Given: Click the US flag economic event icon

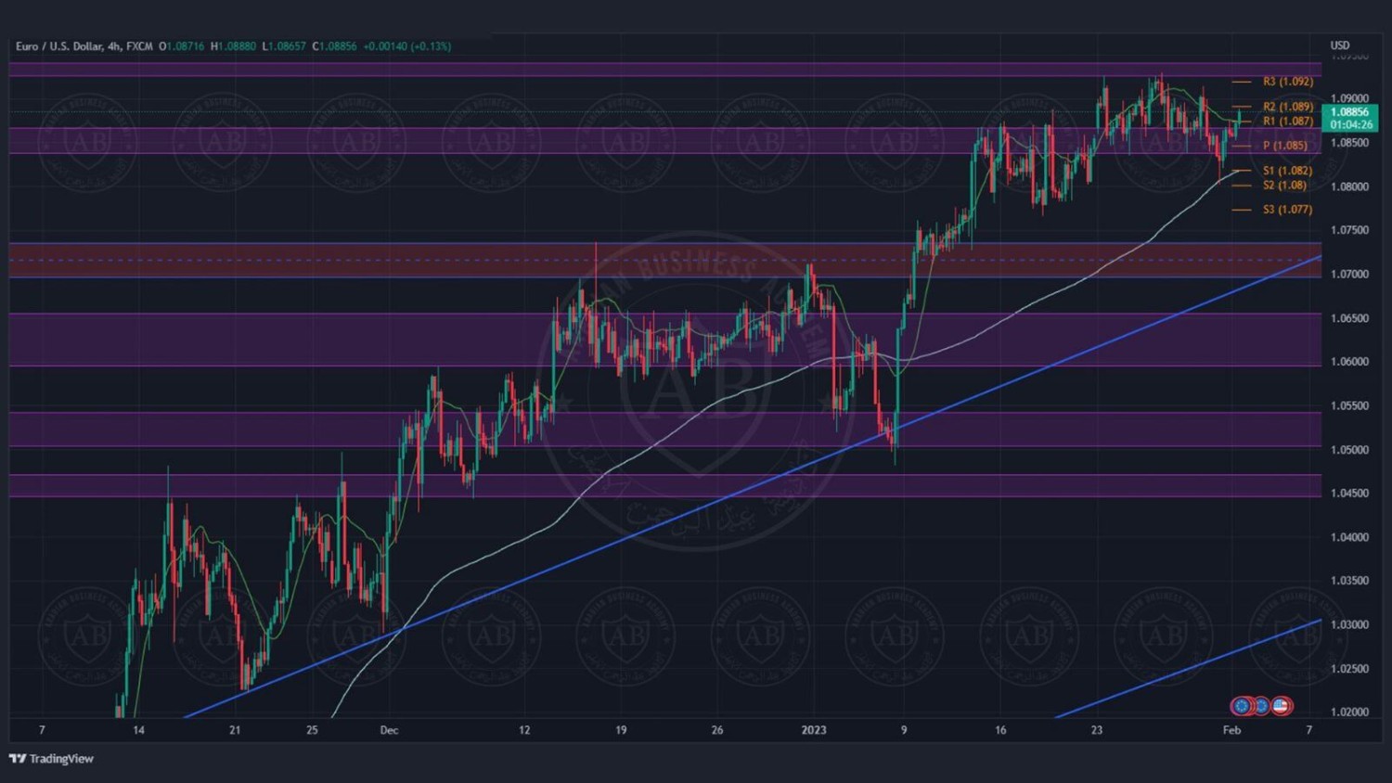Looking at the screenshot, I should (x=1282, y=706).
